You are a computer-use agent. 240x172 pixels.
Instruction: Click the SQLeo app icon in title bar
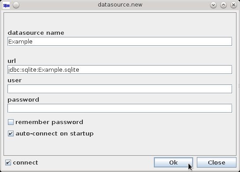pyautogui.click(x=6, y=5)
